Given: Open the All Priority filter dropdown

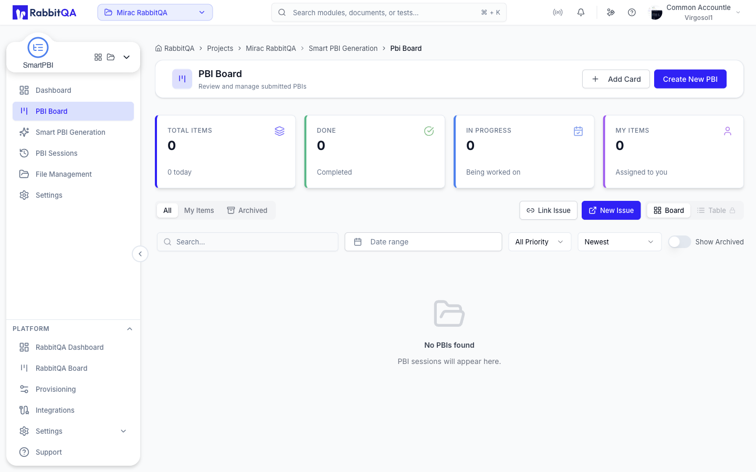Looking at the screenshot, I should coord(540,242).
